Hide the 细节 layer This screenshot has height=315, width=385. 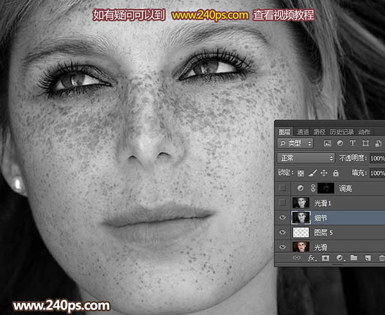click(282, 217)
